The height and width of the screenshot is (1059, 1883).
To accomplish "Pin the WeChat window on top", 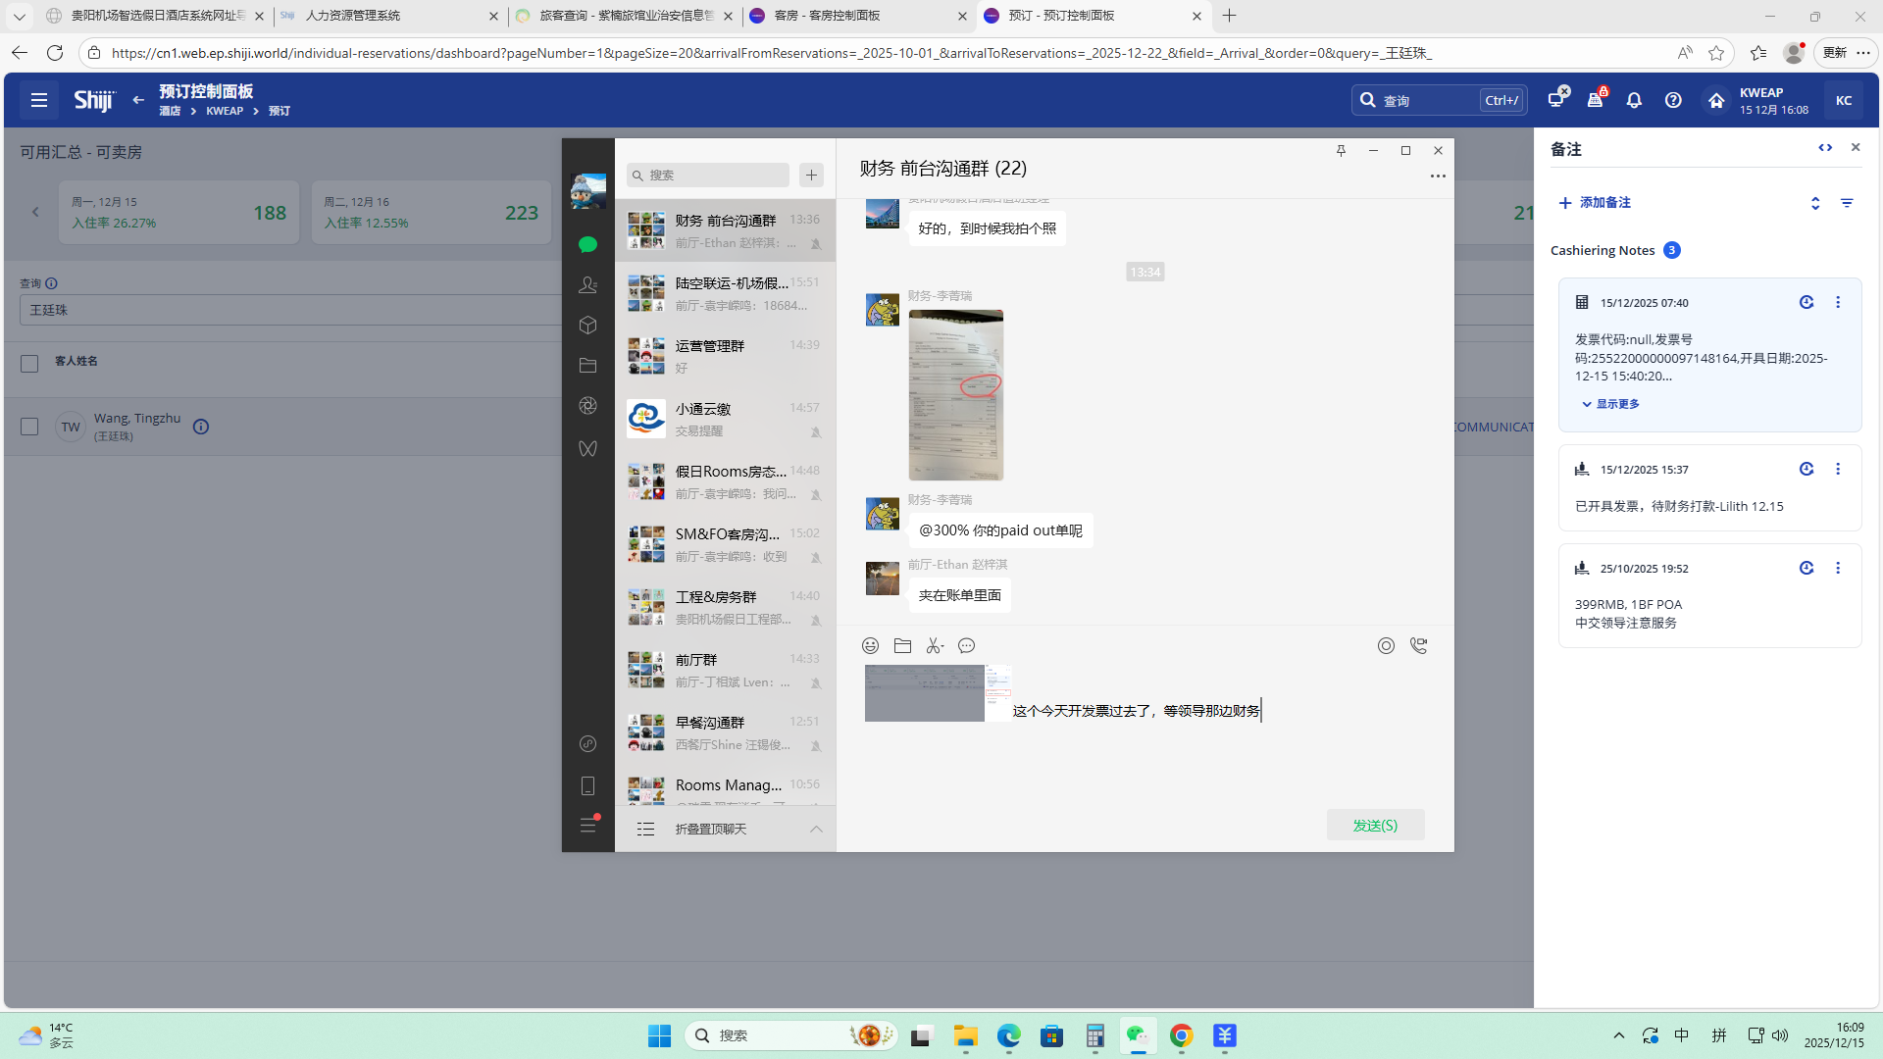I will coord(1341,150).
